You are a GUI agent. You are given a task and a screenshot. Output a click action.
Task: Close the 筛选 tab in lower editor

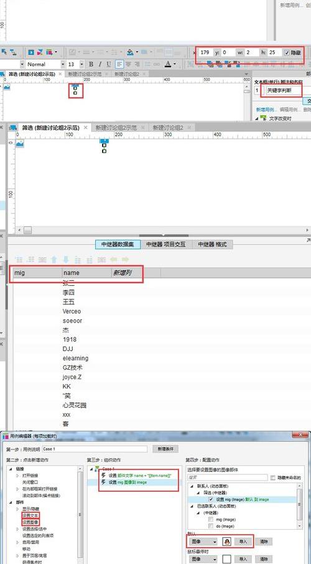point(86,128)
